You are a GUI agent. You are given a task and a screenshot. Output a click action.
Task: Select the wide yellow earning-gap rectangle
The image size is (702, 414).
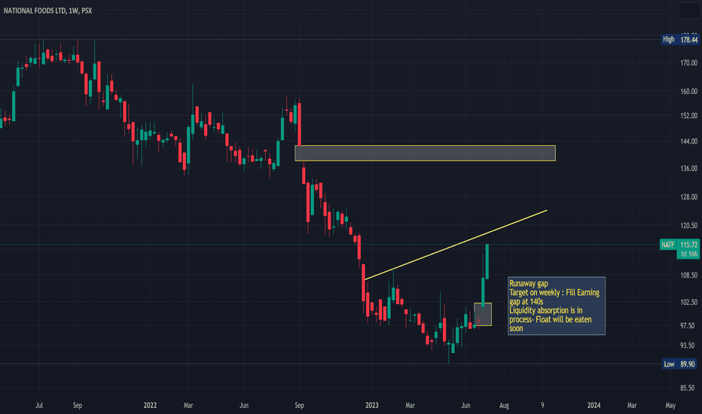click(425, 153)
